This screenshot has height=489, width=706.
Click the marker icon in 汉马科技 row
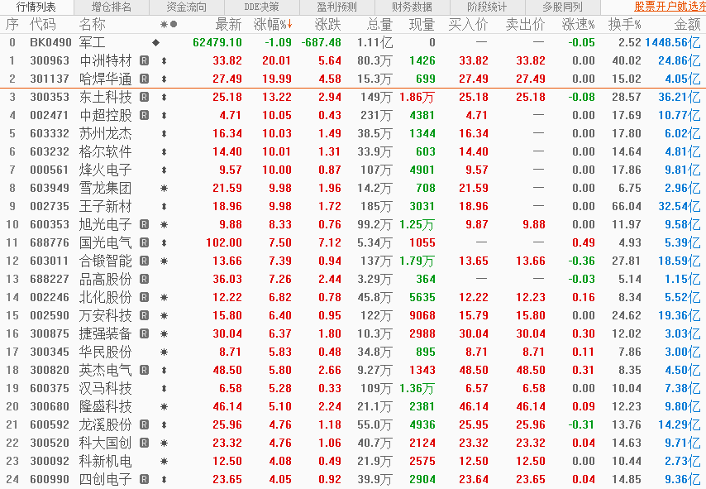(x=164, y=389)
